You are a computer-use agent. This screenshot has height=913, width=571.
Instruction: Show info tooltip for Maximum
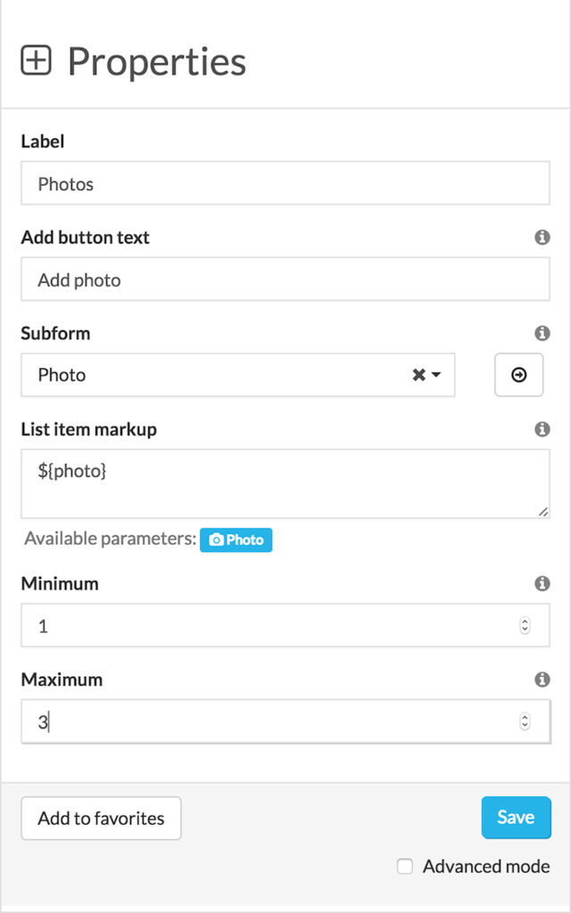(542, 679)
